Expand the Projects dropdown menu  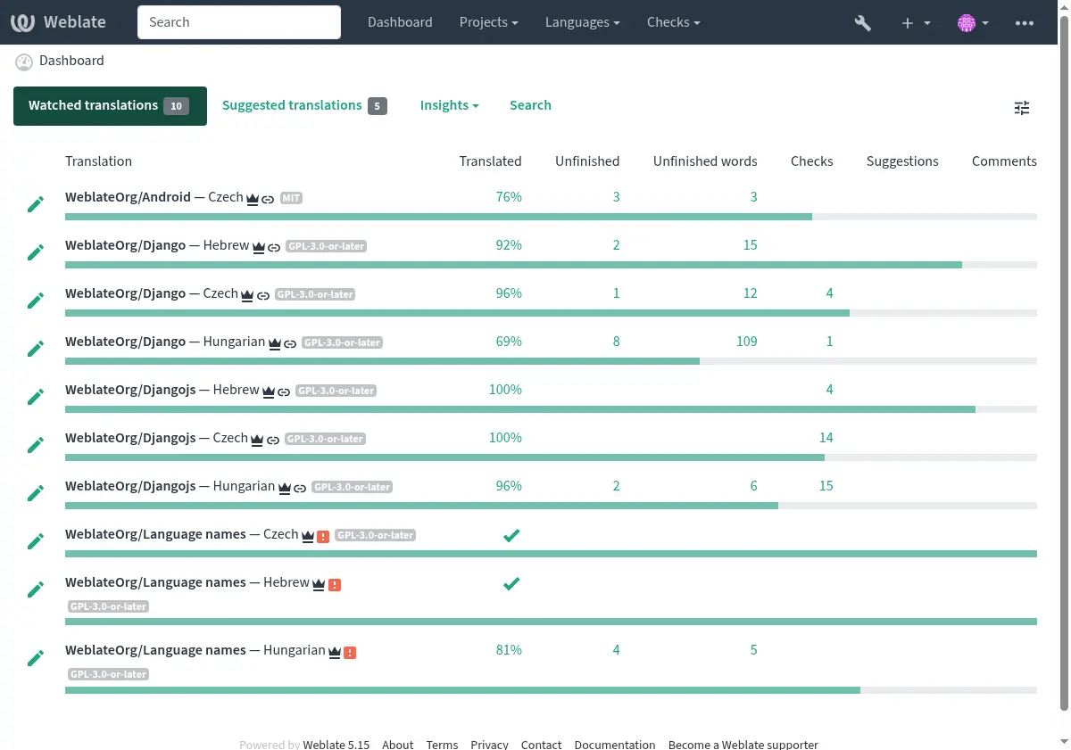tap(488, 22)
